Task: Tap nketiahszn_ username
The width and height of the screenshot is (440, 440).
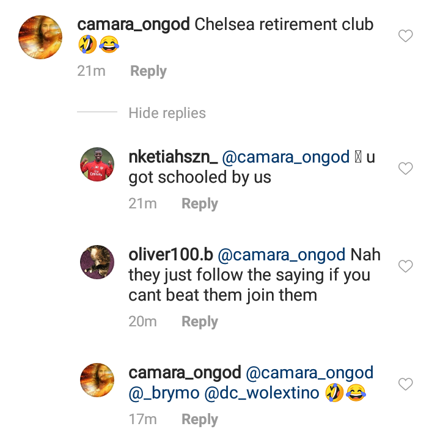Action: [x=173, y=157]
